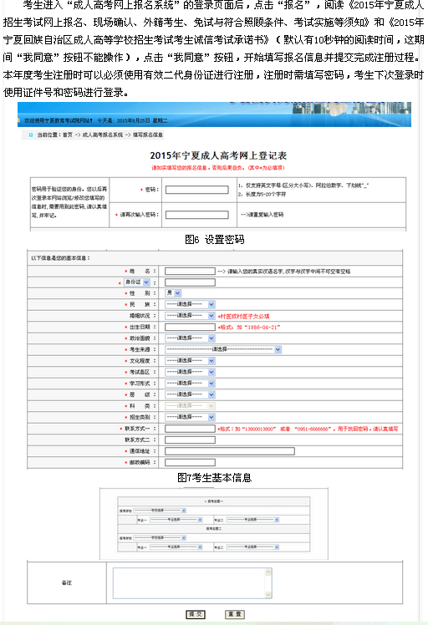The height and width of the screenshot is (625, 428).
Task: Open the 招生类别 dropdown
Action: click(190, 417)
